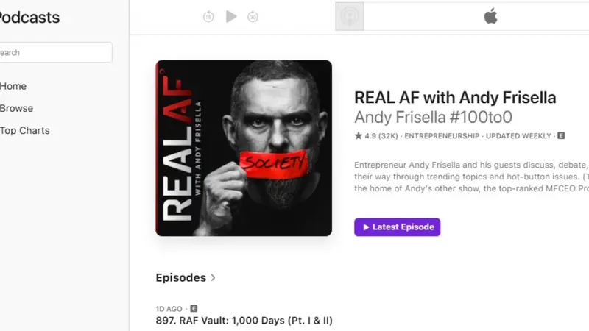Viewport: 589px width, 331px height.
Task: Click Andy Frisella #100to0 author link
Action: tap(433, 117)
